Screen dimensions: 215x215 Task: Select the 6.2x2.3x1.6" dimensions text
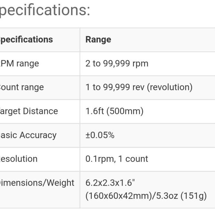click(x=110, y=183)
